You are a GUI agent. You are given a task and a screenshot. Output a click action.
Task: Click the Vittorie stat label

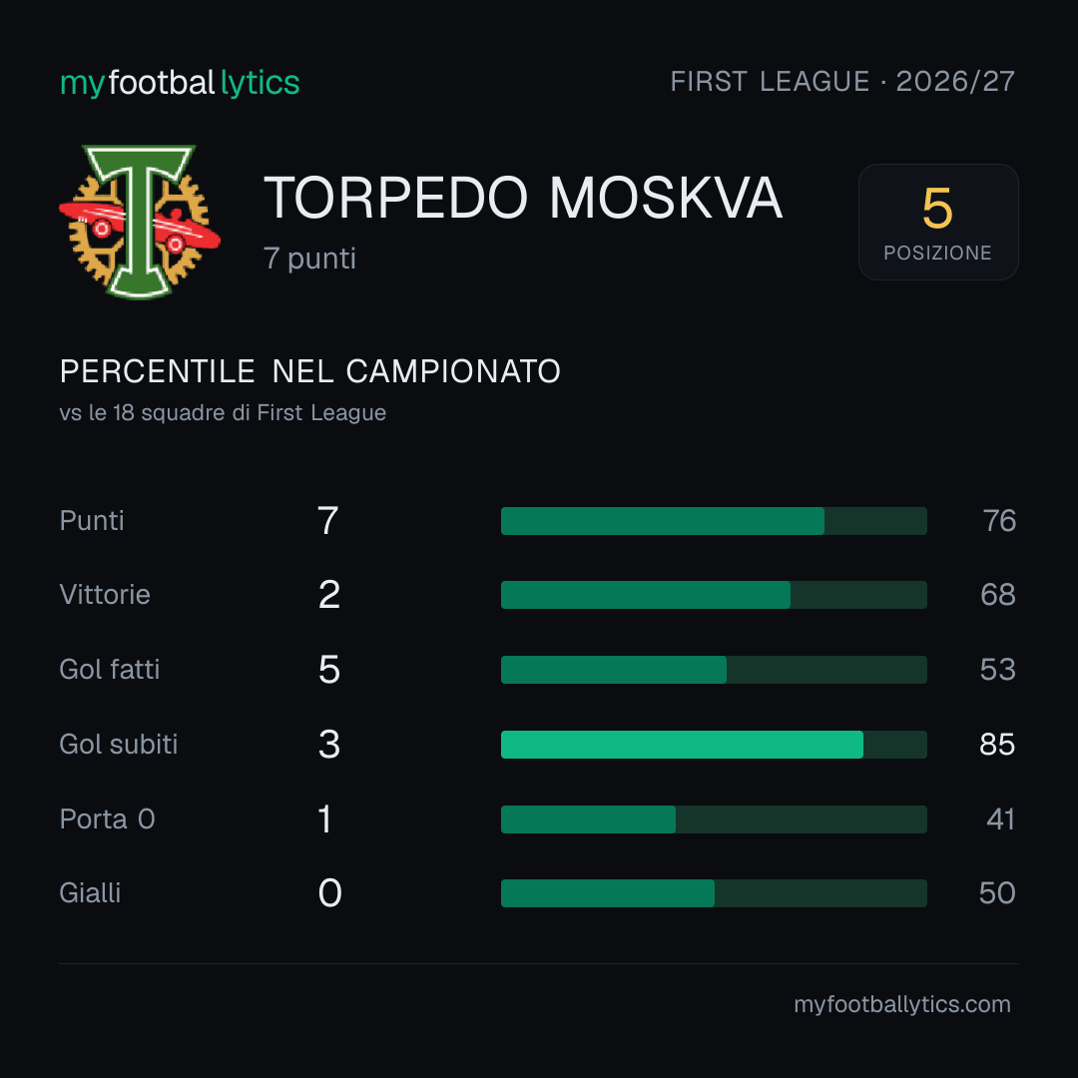click(x=105, y=595)
